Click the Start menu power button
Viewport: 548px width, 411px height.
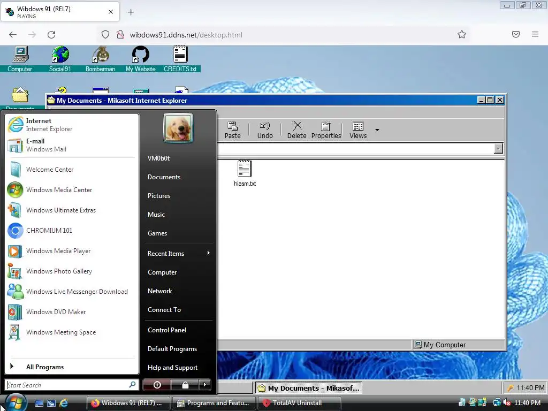157,385
